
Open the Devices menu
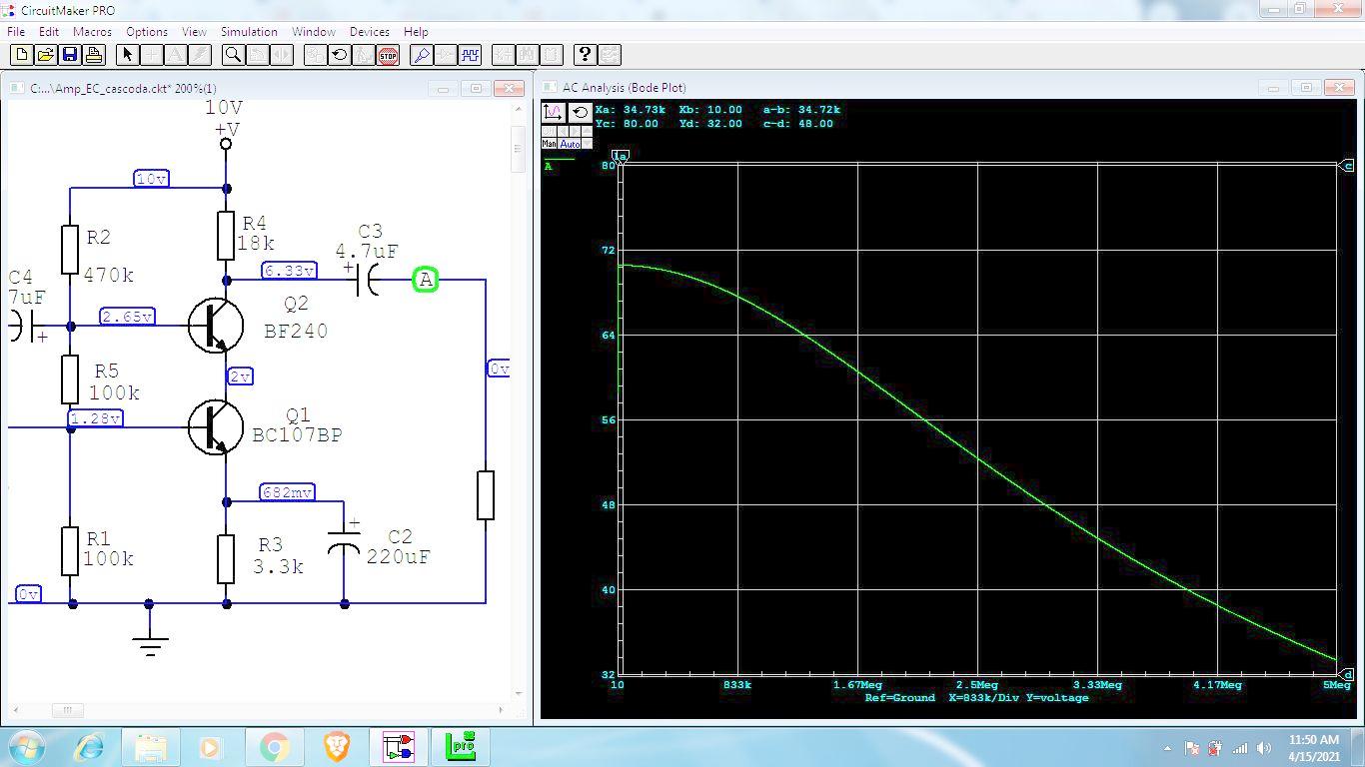pos(369,32)
